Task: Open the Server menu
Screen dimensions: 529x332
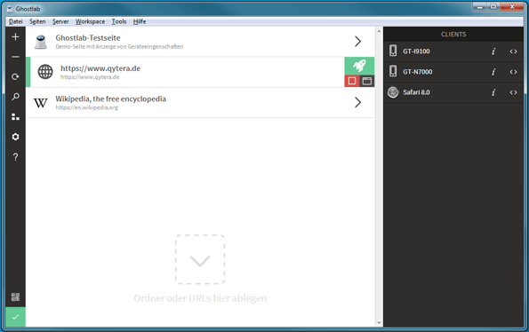Action: click(60, 21)
